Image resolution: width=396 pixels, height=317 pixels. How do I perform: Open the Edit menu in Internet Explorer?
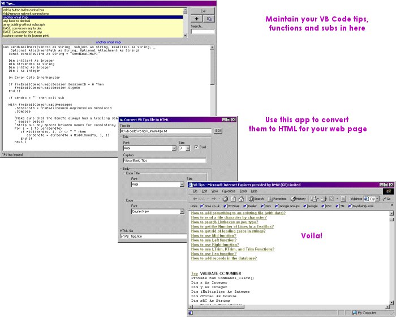pyautogui.click(x=204, y=191)
